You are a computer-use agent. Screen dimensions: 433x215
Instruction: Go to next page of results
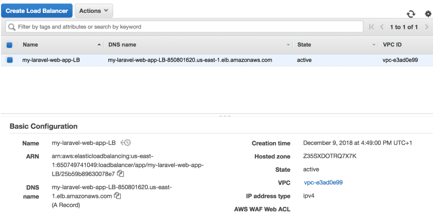point(427,27)
